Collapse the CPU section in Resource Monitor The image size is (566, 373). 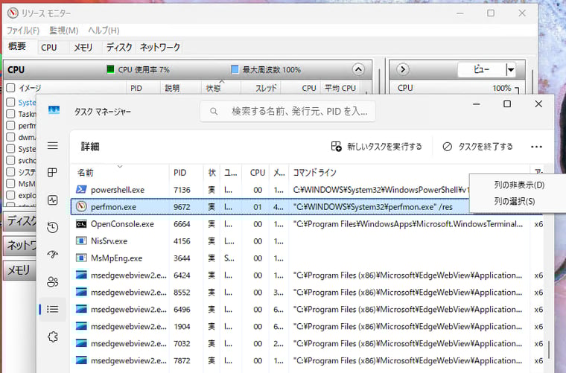(358, 69)
